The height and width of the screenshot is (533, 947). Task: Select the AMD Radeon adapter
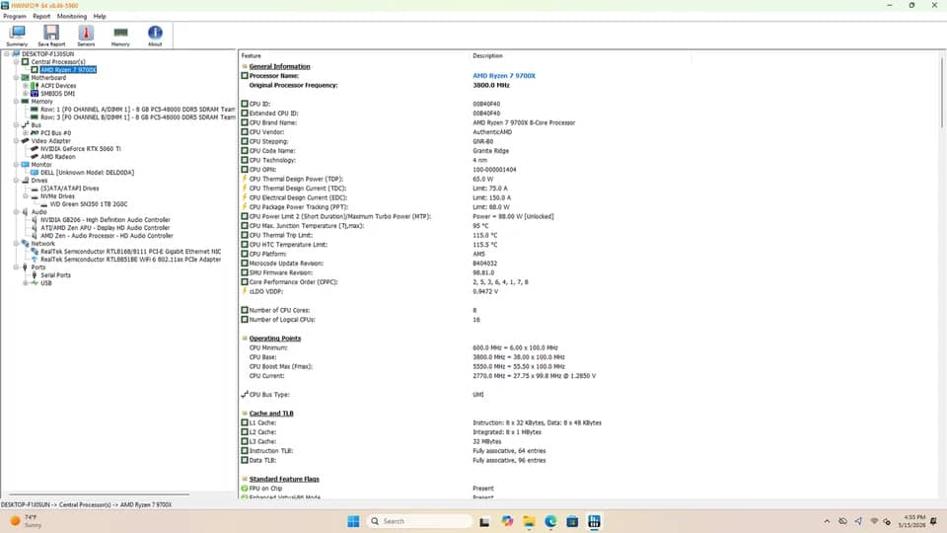[58, 157]
